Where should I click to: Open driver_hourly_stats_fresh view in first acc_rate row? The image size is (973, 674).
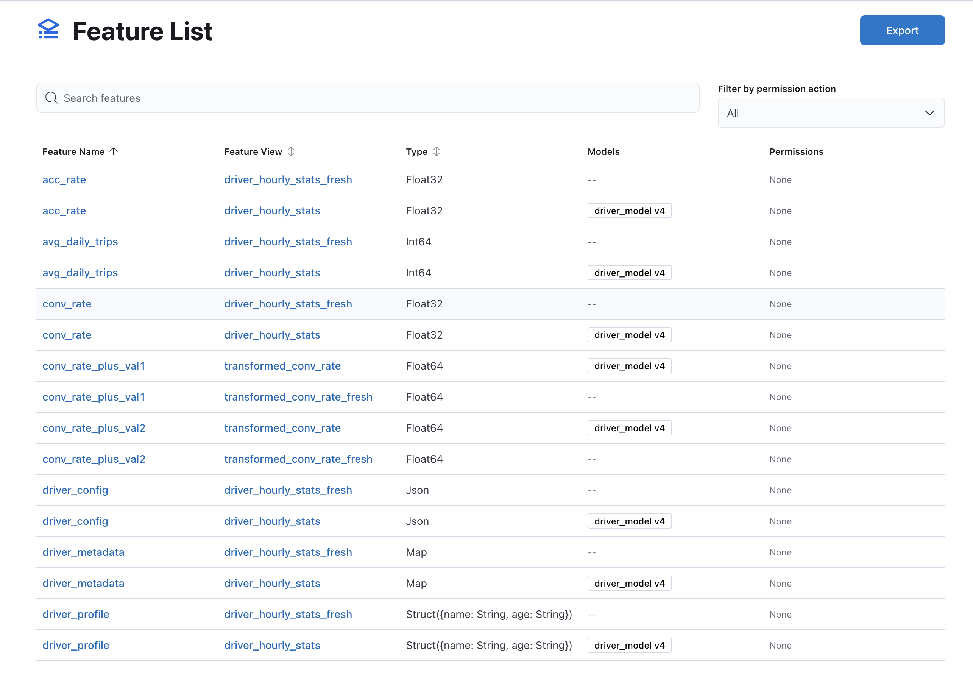coord(288,179)
